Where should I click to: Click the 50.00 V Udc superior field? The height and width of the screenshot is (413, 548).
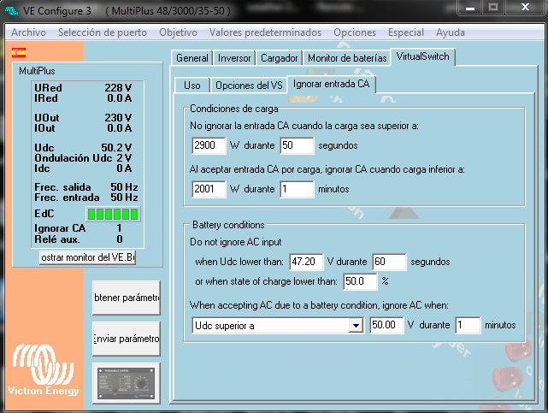pos(386,325)
